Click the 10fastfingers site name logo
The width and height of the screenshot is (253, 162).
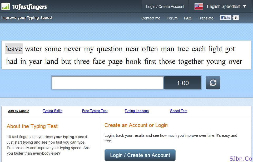tap(30, 7)
